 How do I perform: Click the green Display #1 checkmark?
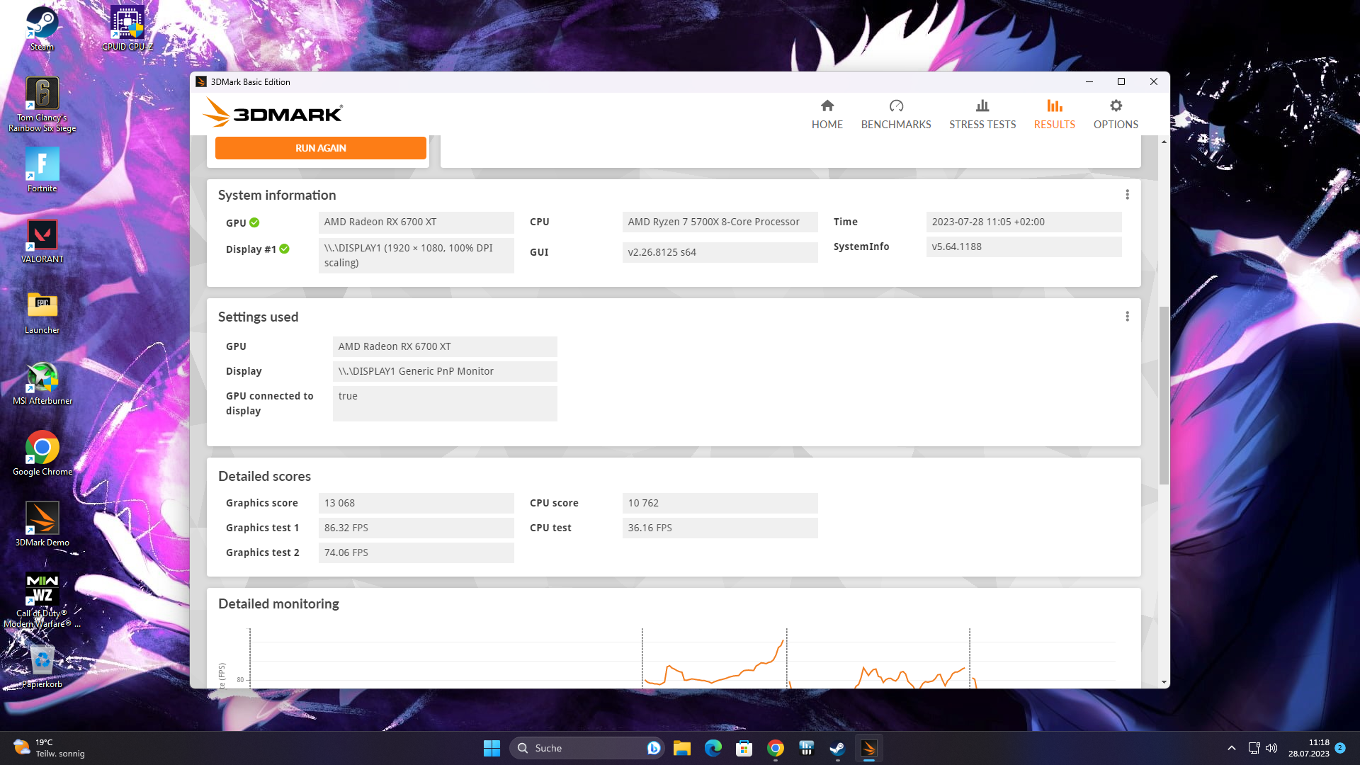(x=284, y=249)
